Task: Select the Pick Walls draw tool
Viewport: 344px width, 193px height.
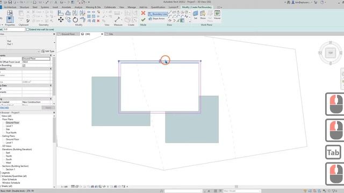Action: pos(182,20)
